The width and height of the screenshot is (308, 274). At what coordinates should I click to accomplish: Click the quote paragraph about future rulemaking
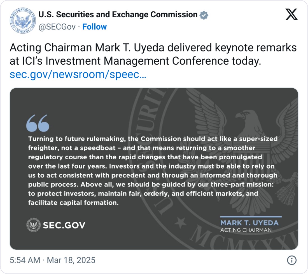click(153, 171)
